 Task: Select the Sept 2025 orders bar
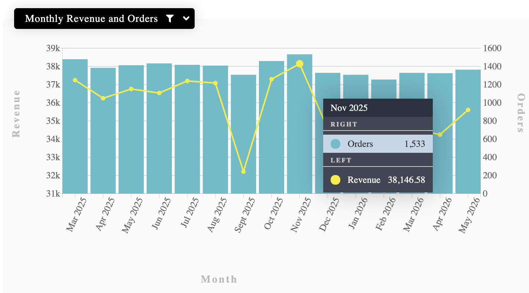[243, 134]
